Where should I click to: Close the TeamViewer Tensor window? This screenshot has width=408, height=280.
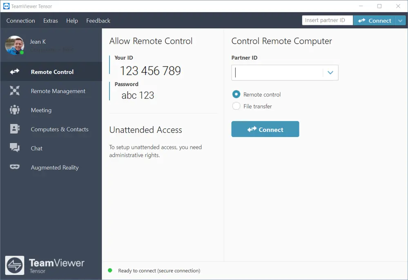398,6
